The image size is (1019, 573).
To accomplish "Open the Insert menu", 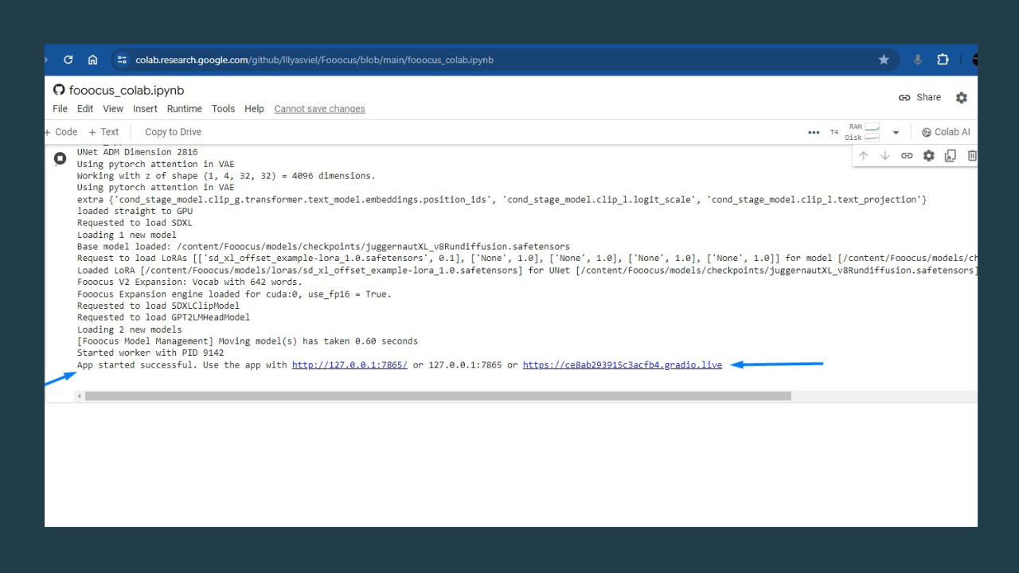I will (145, 109).
